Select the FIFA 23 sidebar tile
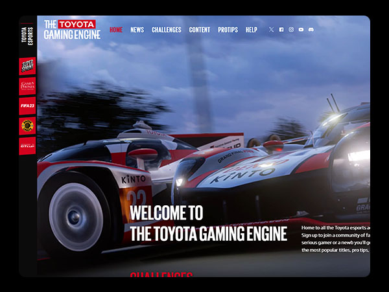 point(27,106)
